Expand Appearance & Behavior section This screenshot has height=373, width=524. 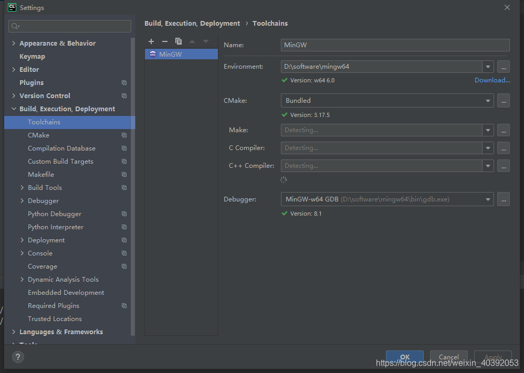14,43
